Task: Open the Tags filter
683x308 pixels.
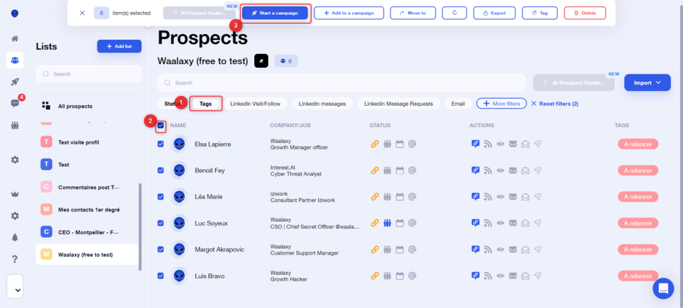Action: pos(205,104)
